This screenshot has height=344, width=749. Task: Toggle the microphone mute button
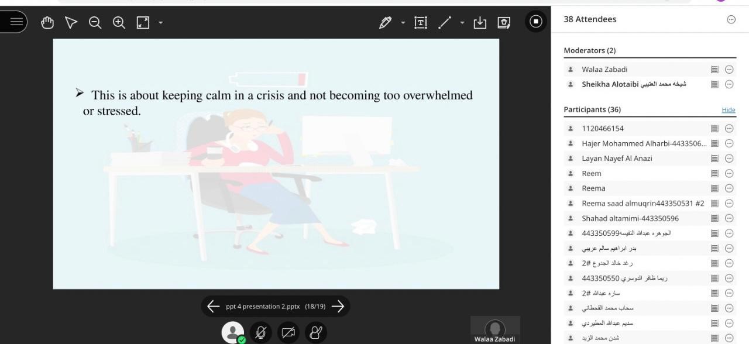click(260, 332)
